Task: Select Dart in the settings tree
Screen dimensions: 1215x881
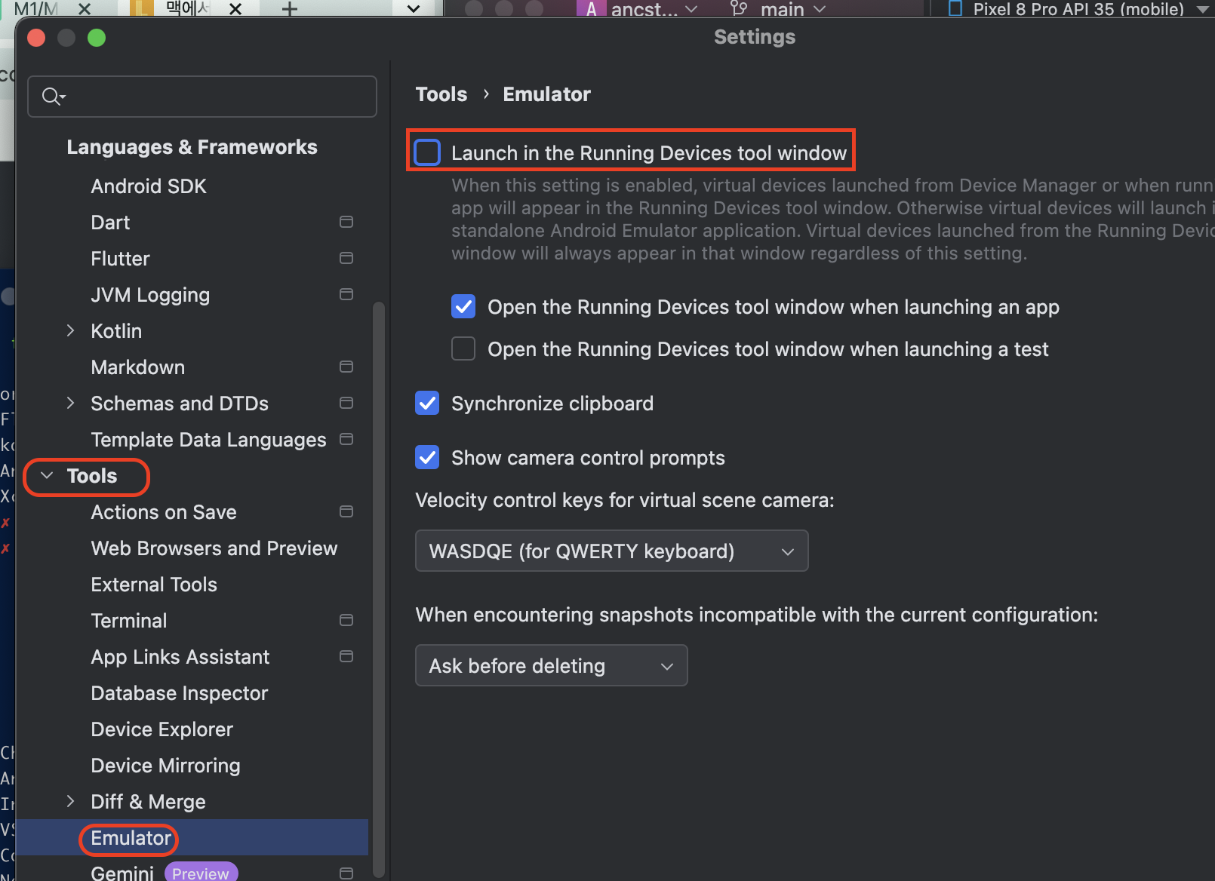Action: (x=110, y=222)
